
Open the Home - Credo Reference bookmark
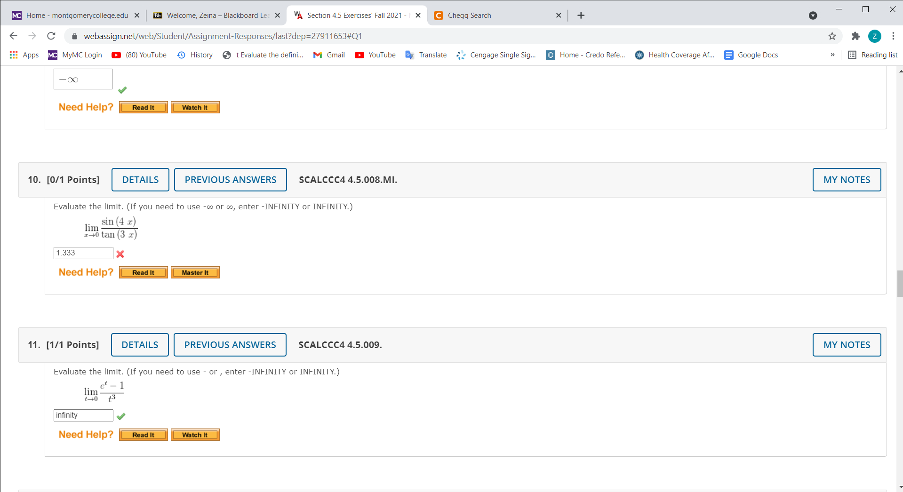point(585,55)
